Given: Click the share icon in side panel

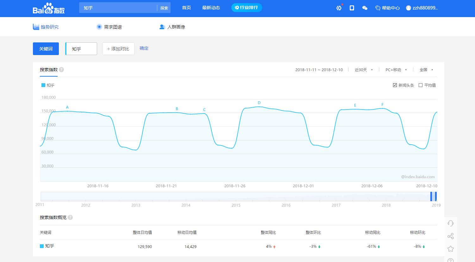Looking at the screenshot, I should pos(451,236).
